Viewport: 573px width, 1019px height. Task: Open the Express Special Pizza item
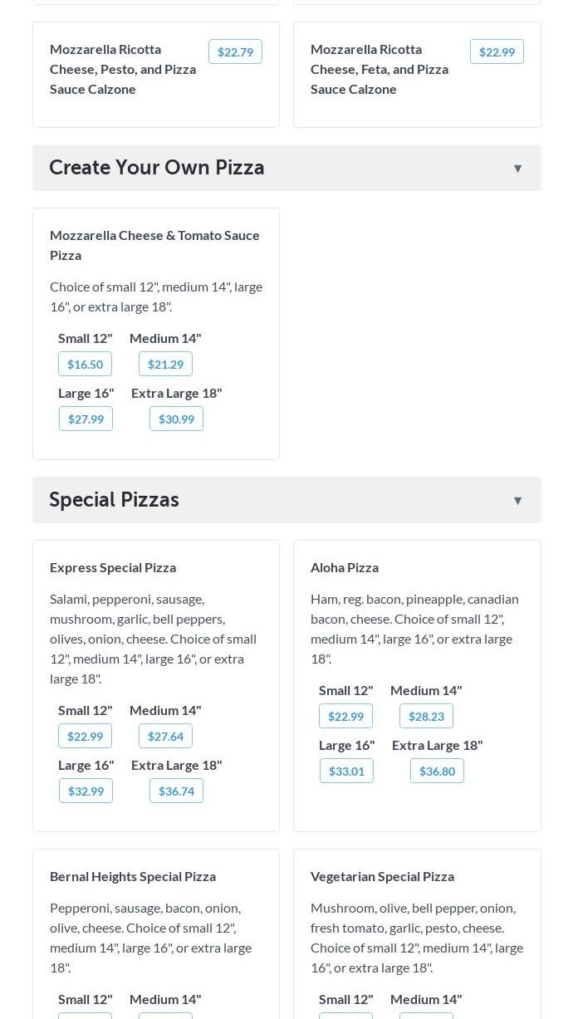[x=113, y=567]
